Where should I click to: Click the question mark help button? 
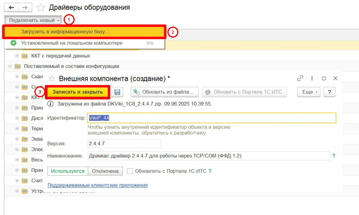click(329, 92)
